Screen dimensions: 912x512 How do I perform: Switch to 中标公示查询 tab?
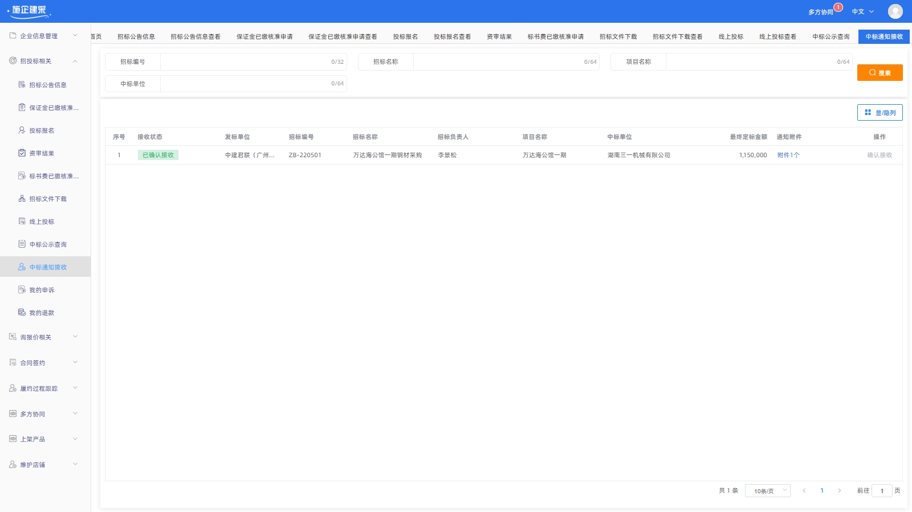[x=831, y=36]
